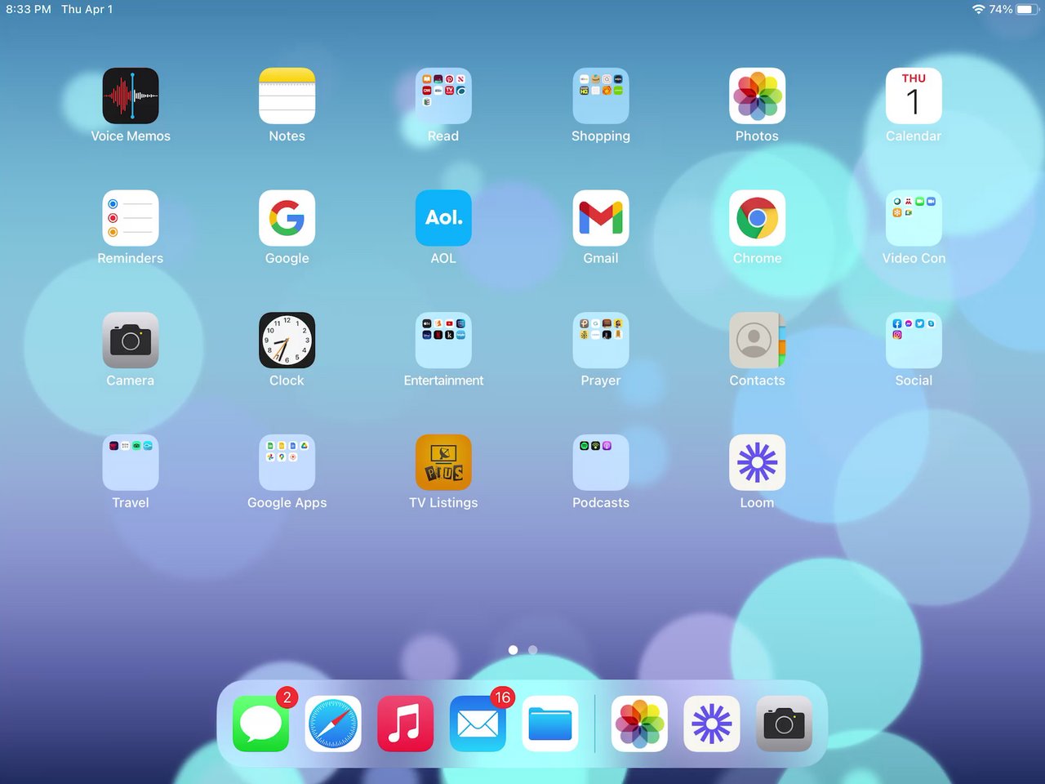This screenshot has height=784, width=1045.
Task: Launch the Google app
Action: pos(287,218)
